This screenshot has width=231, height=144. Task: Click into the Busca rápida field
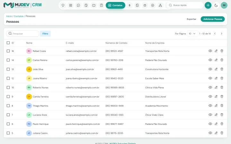[x=185, y=5]
